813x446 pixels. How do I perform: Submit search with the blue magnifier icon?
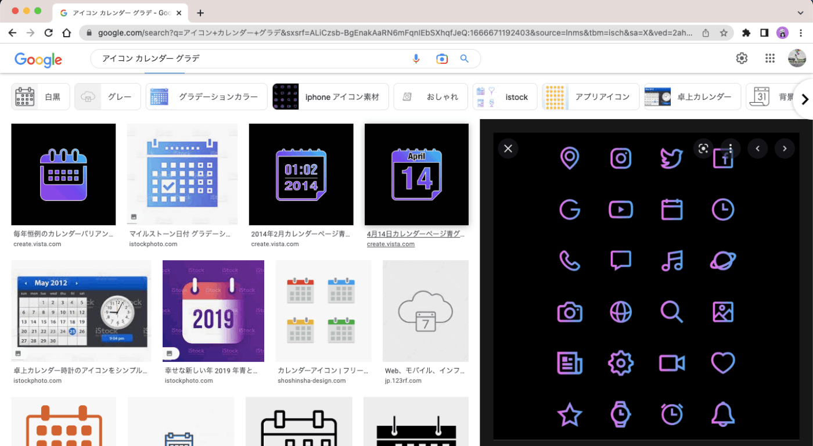click(x=465, y=59)
